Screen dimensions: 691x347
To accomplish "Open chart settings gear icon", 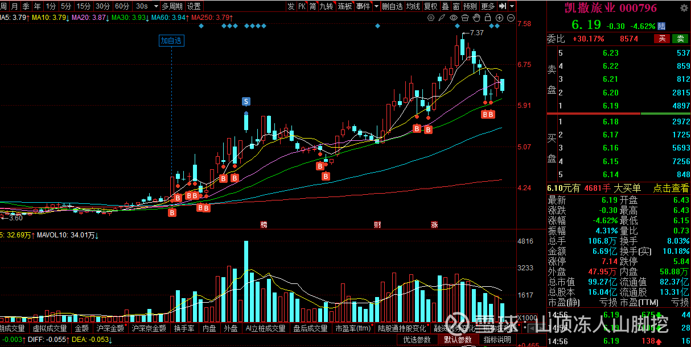I will (x=431, y=18).
